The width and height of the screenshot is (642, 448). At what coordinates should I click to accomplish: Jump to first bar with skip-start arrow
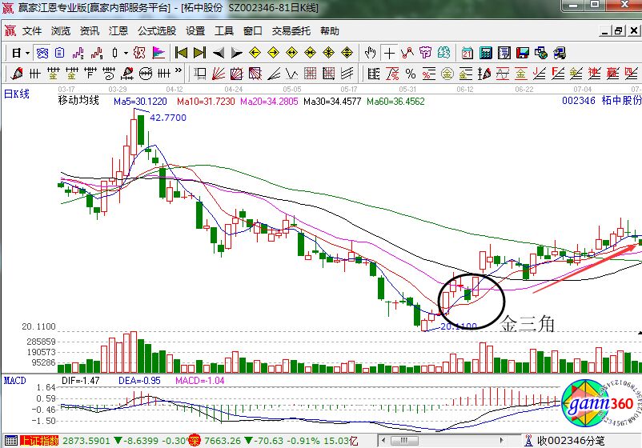click(x=181, y=53)
